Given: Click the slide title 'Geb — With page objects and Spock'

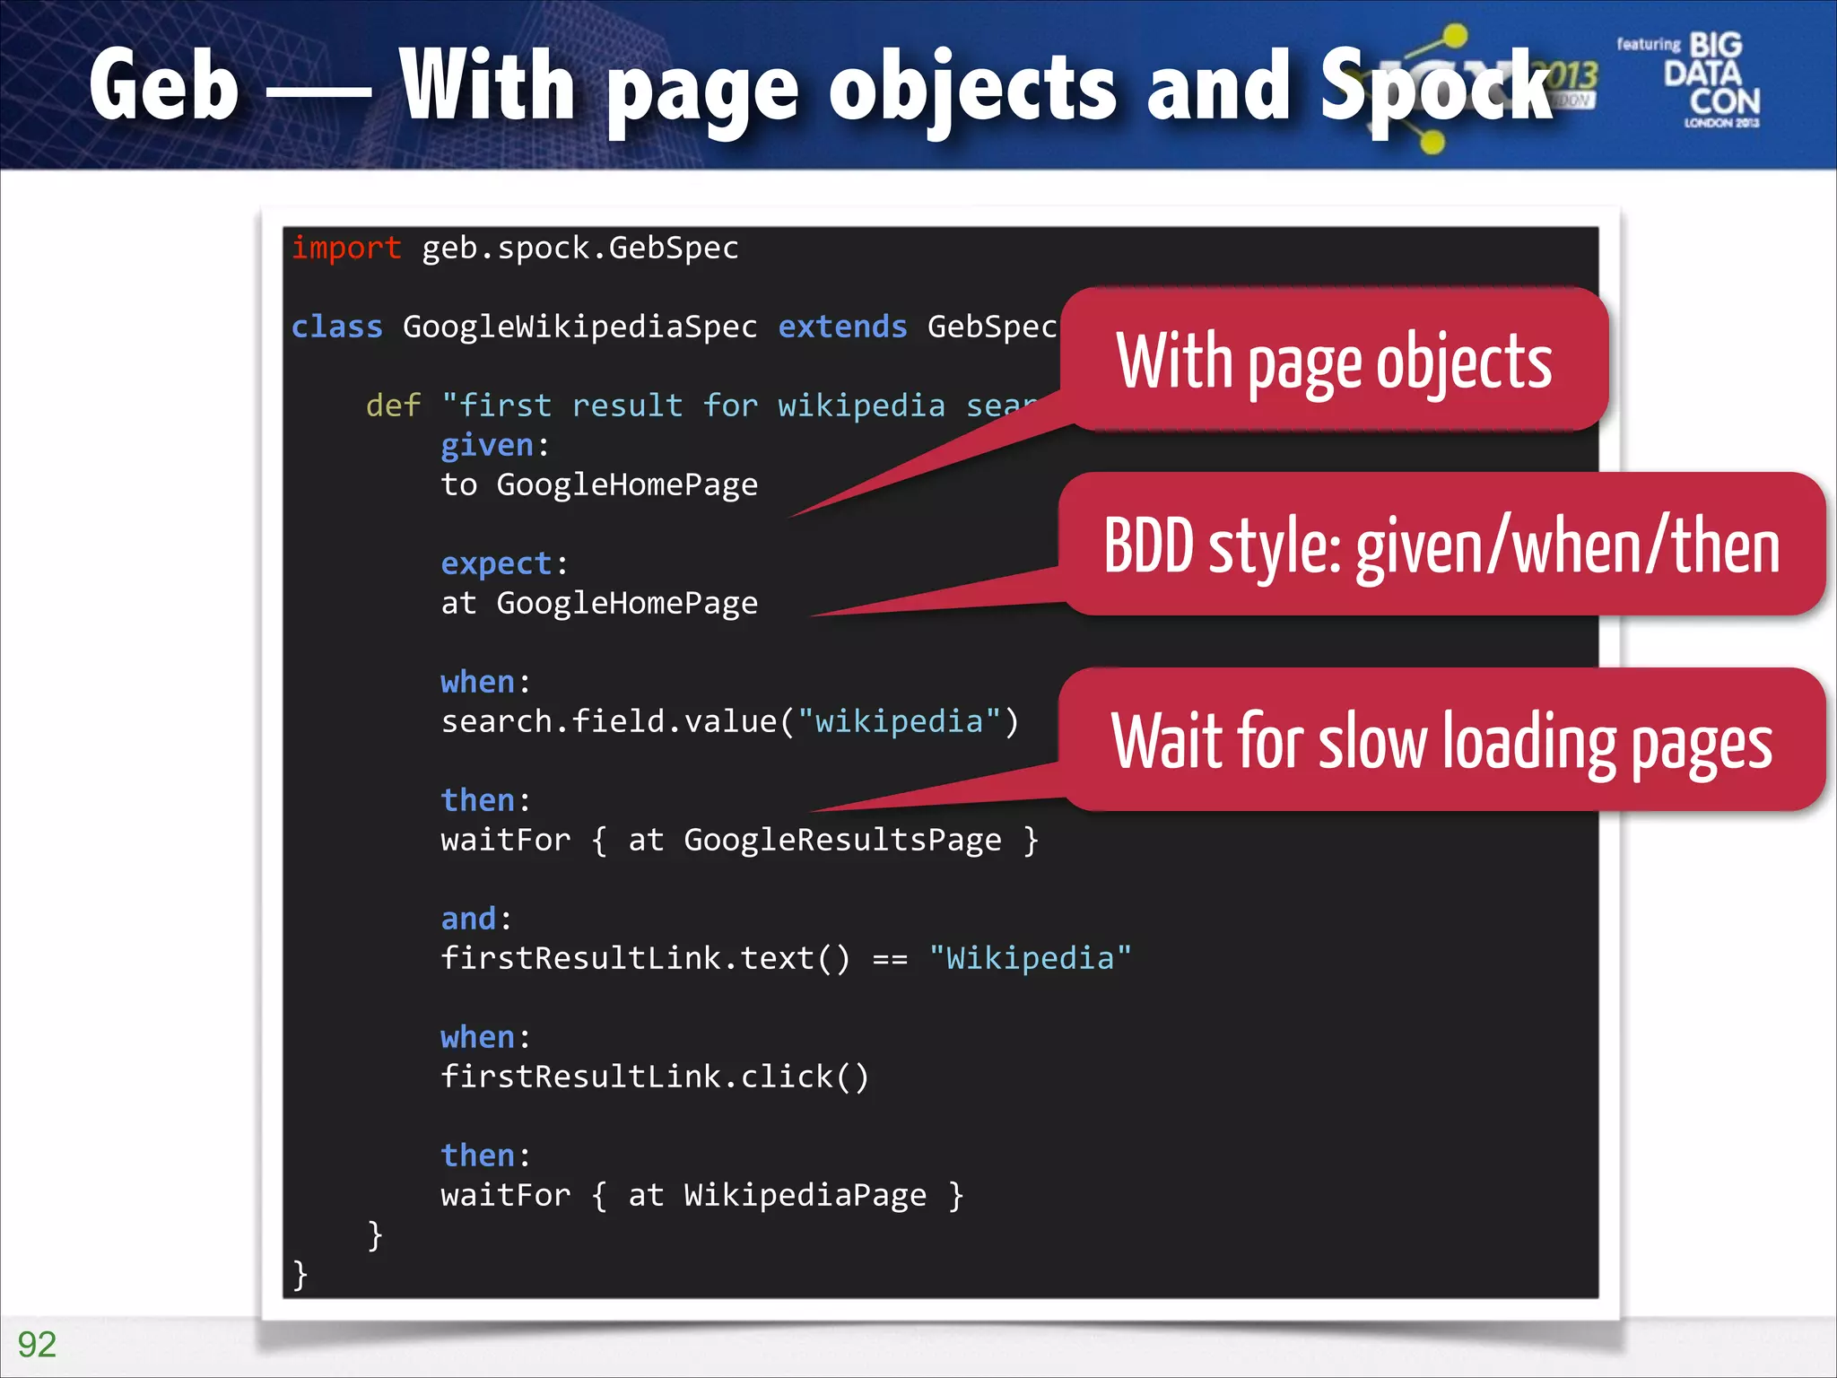Looking at the screenshot, I should pos(821,87).
